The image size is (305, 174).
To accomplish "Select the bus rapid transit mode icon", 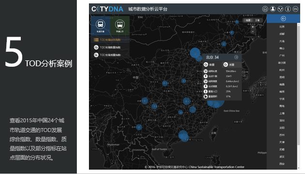I will pyautogui.click(x=120, y=26).
